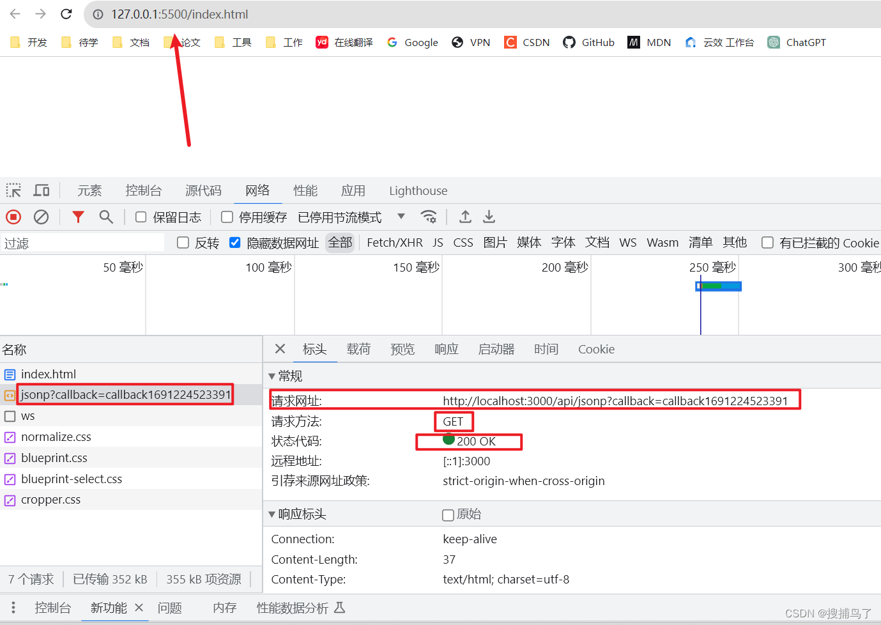Enable the 保留日志 checkbox
This screenshot has height=625, width=881.
[x=141, y=217]
